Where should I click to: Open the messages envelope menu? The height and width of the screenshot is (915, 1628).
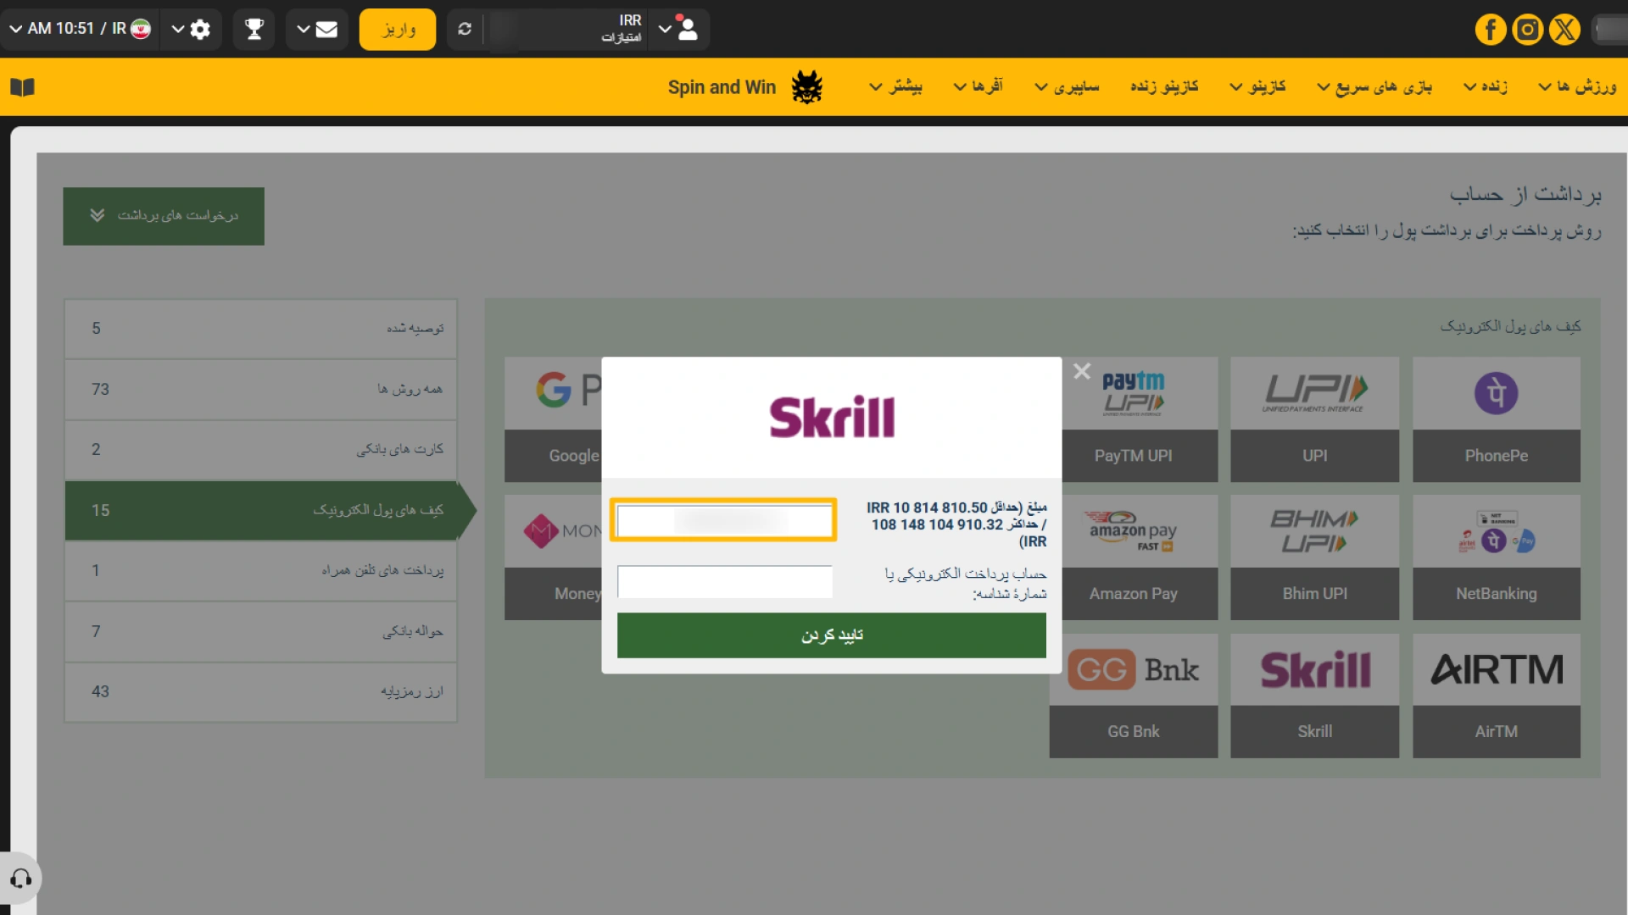pyautogui.click(x=317, y=29)
